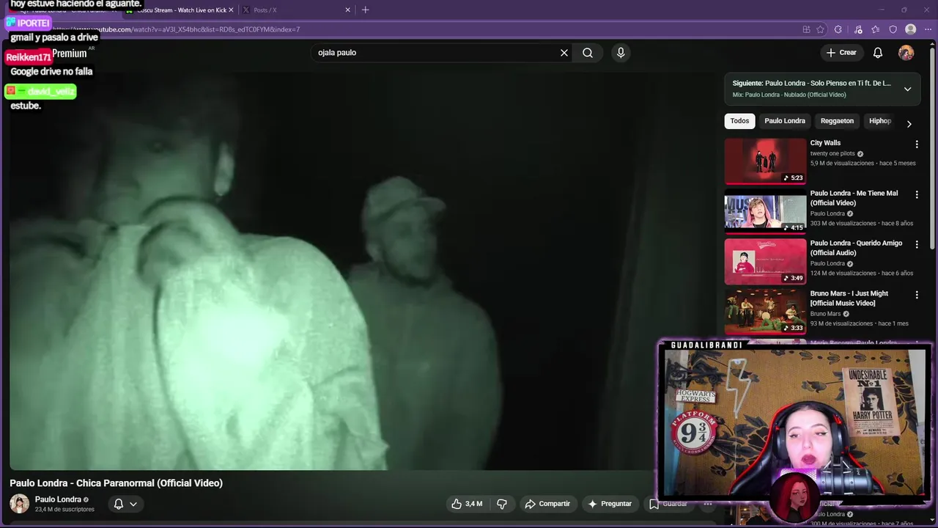Select the Reggaeton filter chip
This screenshot has width=938, height=528.
point(837,121)
